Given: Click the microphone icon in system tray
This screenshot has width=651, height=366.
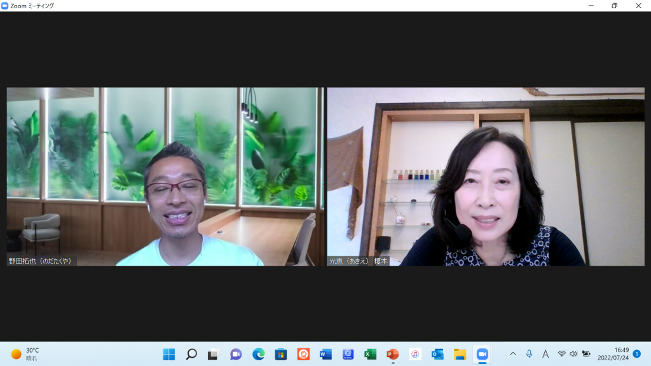Looking at the screenshot, I should pyautogui.click(x=529, y=354).
